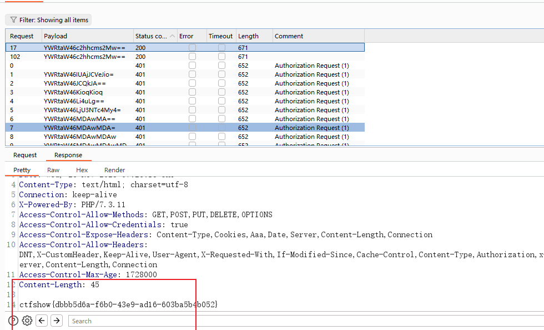544x330 pixels.
Task: Go to previous search match arrow
Action: [42, 320]
